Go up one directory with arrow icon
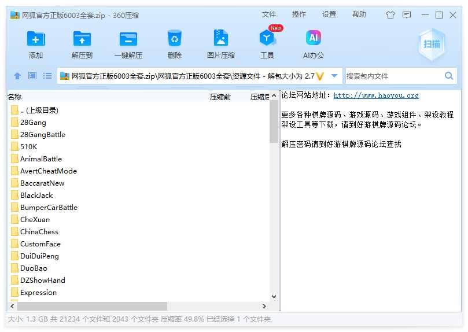The image size is (468, 332). [x=17, y=76]
